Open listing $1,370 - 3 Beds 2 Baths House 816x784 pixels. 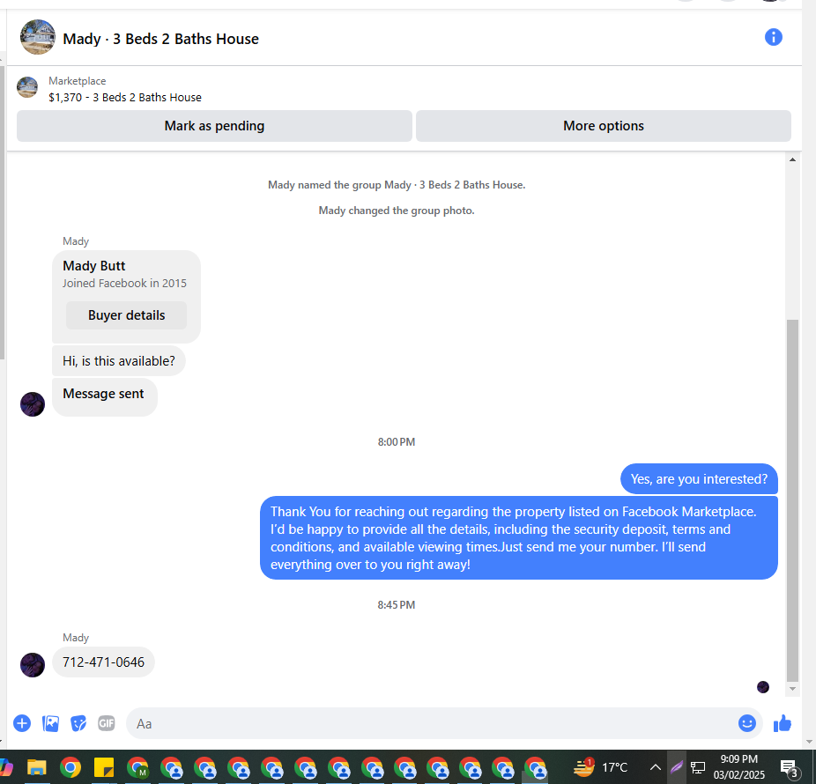[x=125, y=97]
